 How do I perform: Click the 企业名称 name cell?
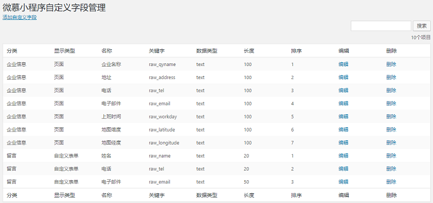coord(111,64)
